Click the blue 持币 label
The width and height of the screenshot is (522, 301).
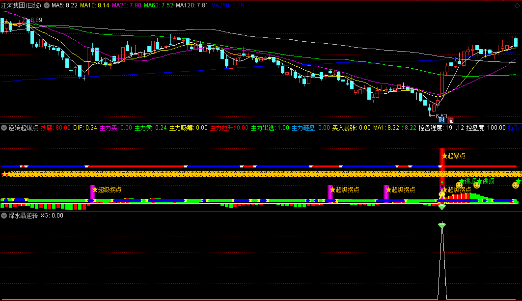point(514,128)
